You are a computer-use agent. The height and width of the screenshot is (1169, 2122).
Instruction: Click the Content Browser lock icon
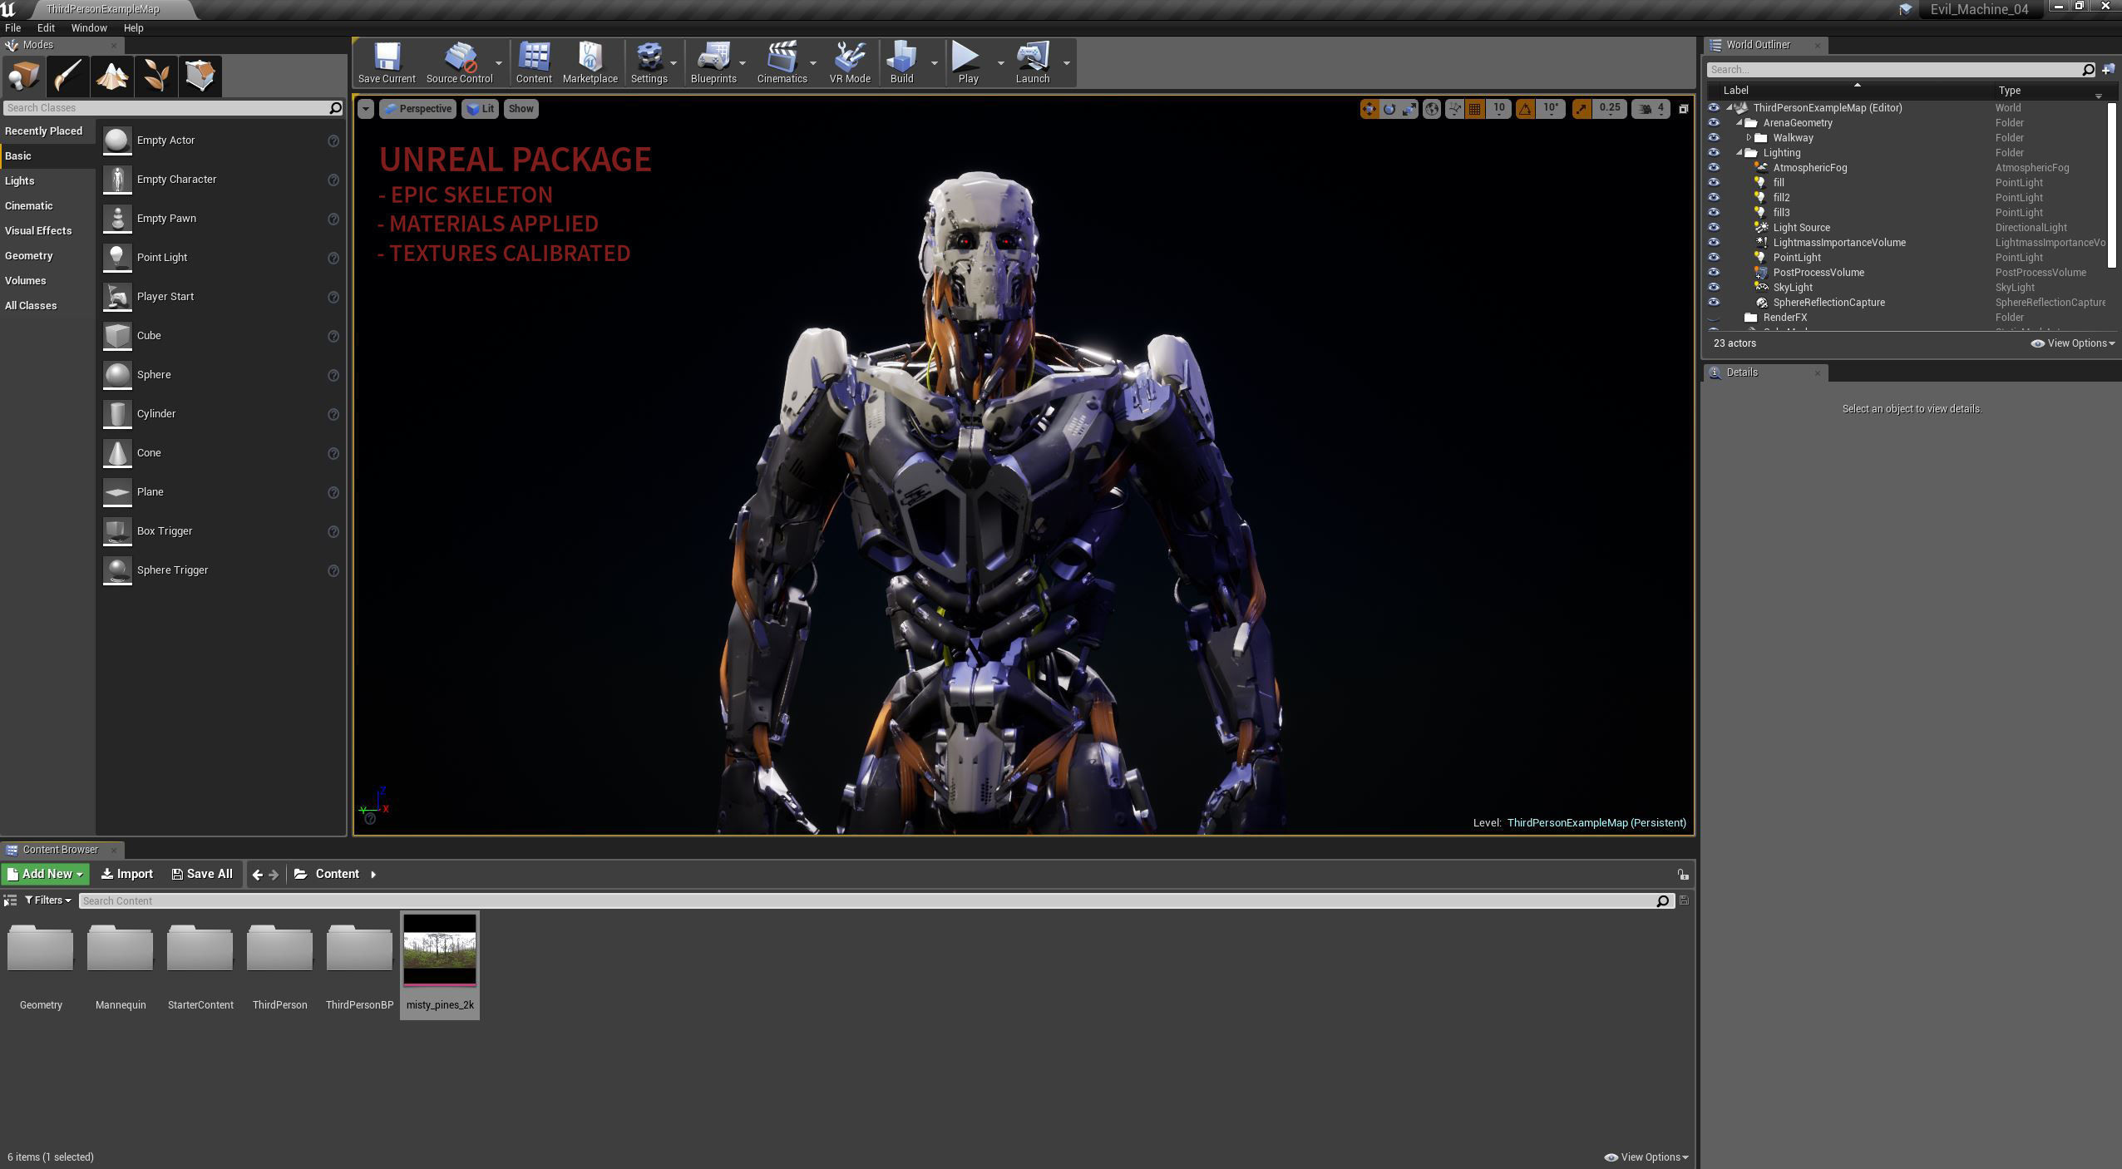coord(1682,875)
